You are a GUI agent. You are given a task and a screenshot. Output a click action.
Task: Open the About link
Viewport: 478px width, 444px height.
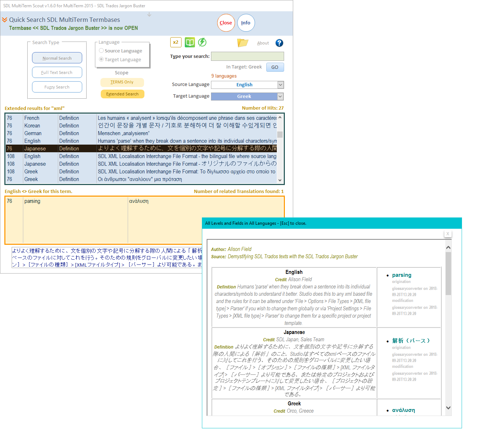point(263,43)
